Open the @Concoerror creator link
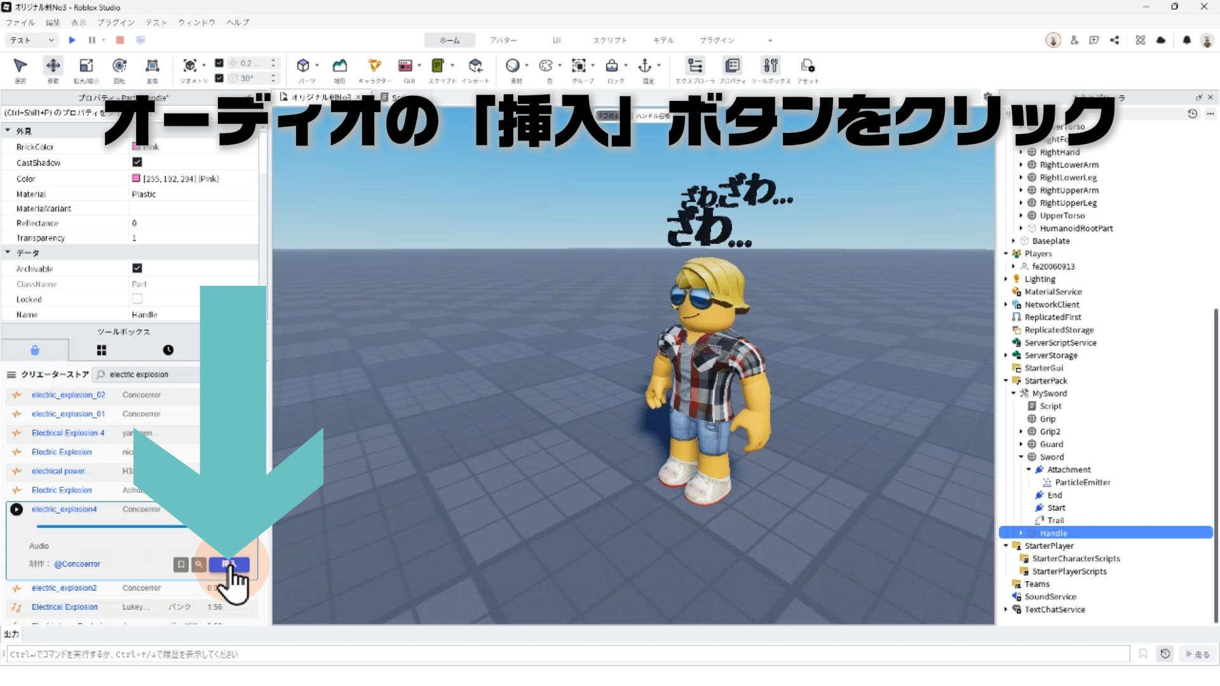This screenshot has width=1220, height=686. (x=77, y=564)
